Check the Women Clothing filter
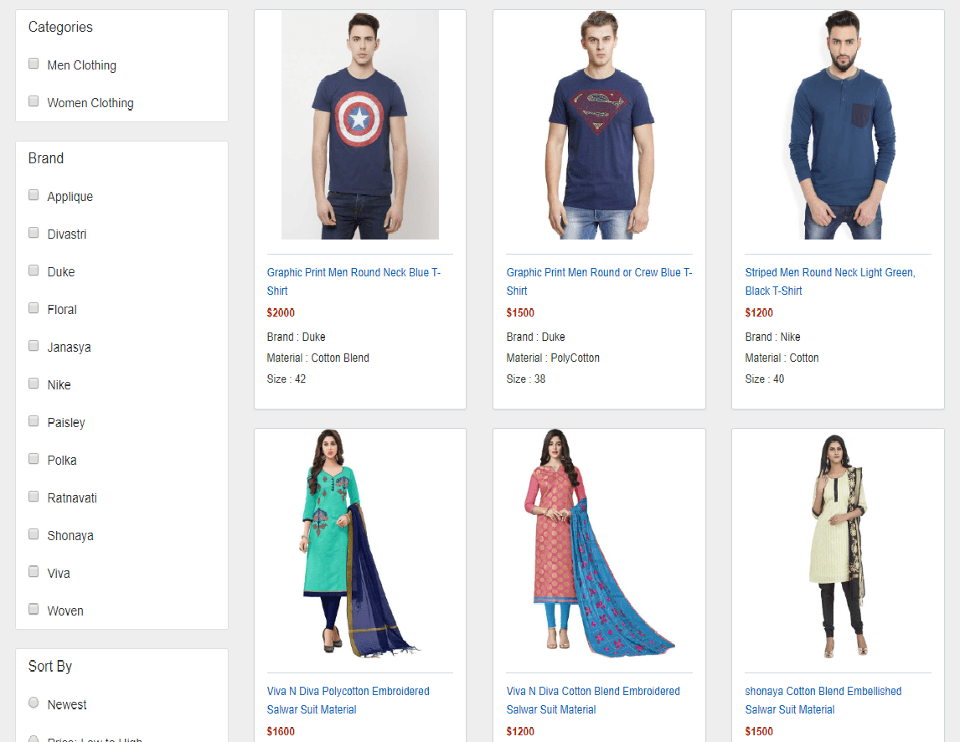The image size is (960, 742). click(x=34, y=101)
